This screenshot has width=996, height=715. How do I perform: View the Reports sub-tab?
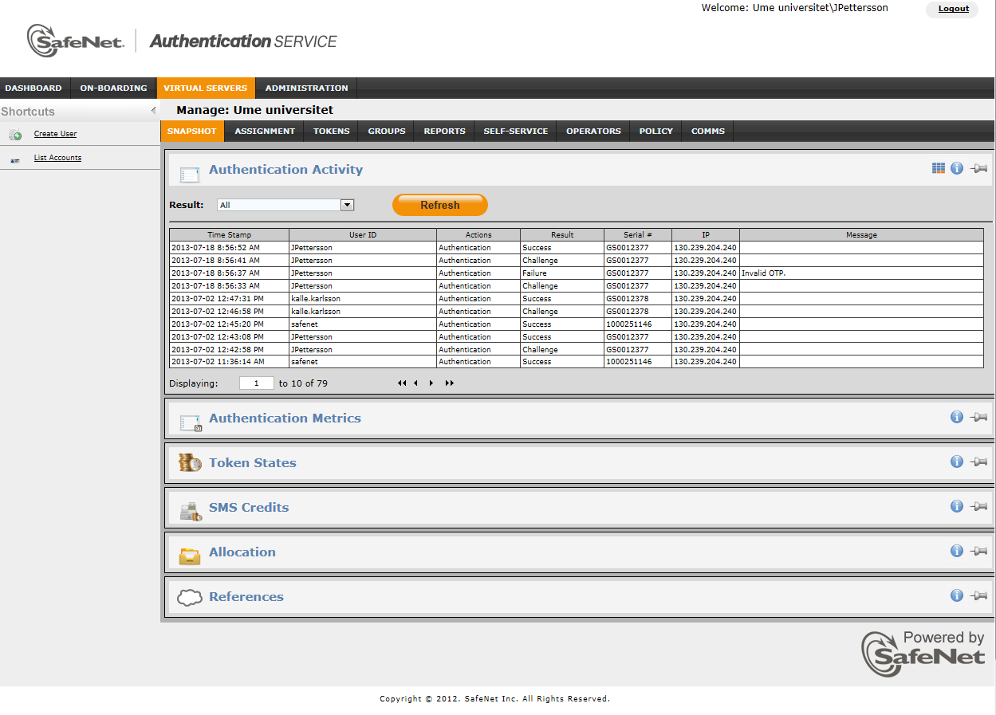(x=445, y=131)
